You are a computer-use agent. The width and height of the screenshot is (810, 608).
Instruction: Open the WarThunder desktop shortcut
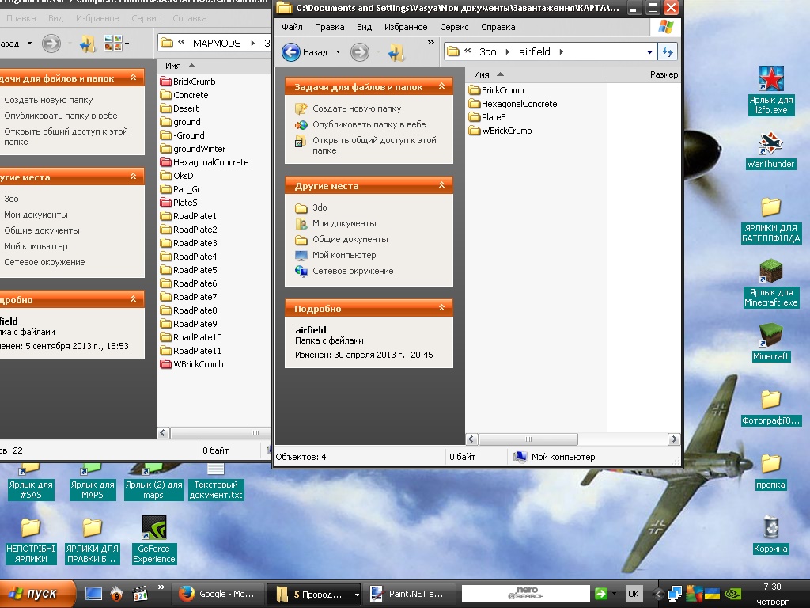770,144
